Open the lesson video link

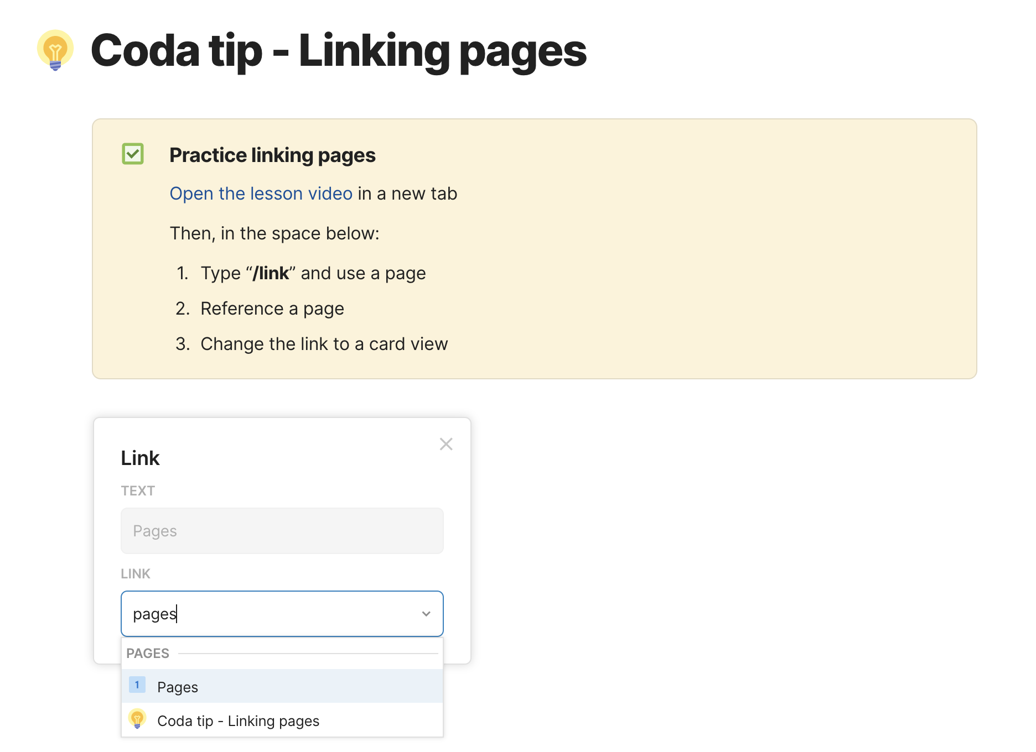coord(261,194)
